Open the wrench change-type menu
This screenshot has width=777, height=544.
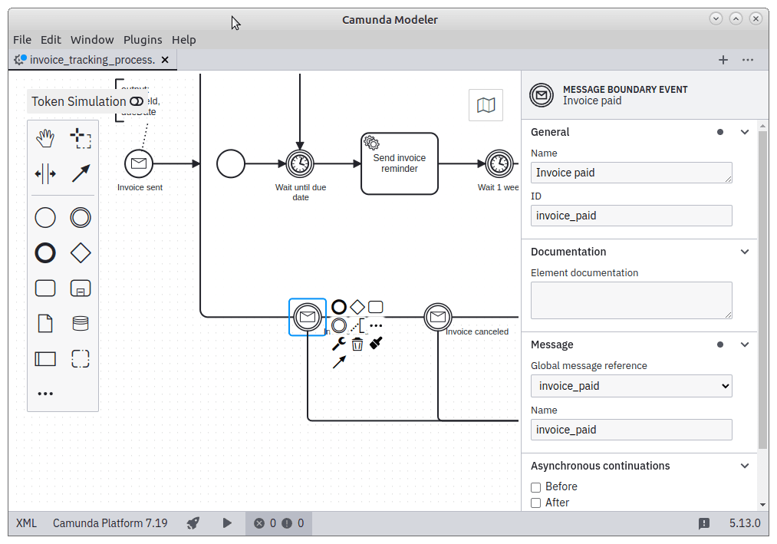coord(339,344)
